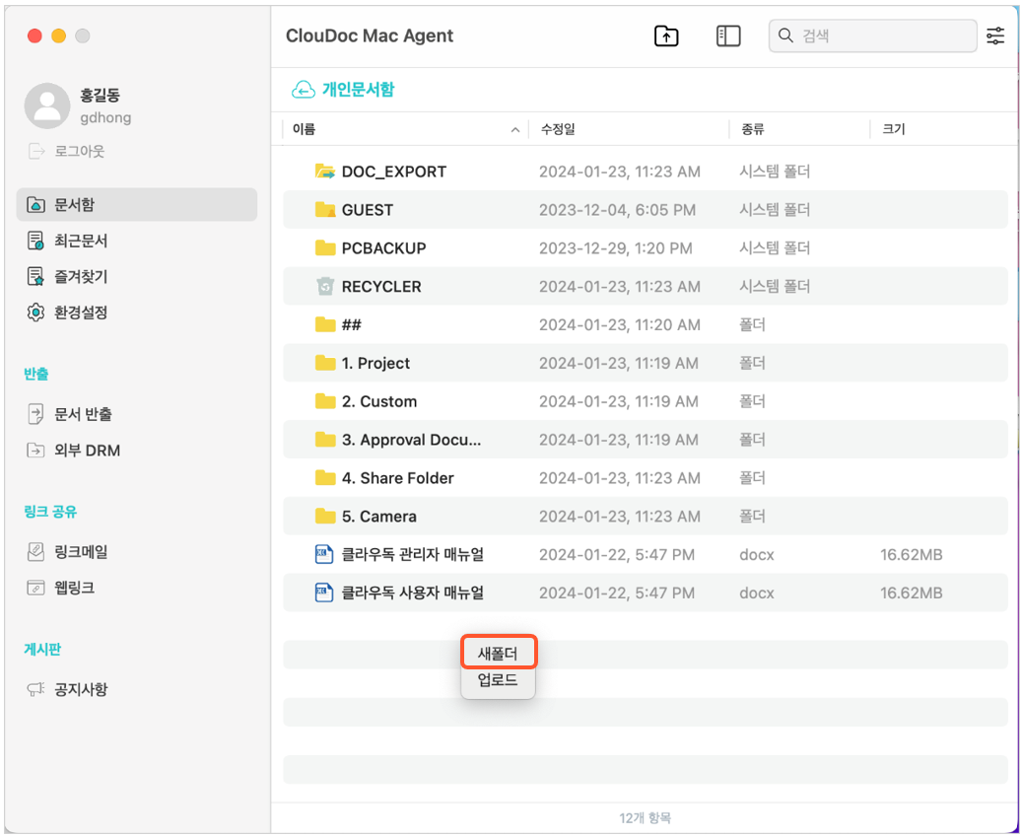Open the search filter options icon

pos(995,35)
